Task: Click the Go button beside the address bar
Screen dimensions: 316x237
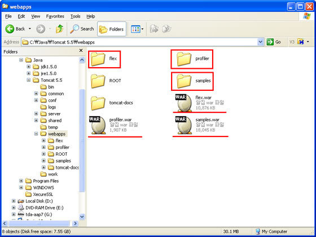Action: 274,42
